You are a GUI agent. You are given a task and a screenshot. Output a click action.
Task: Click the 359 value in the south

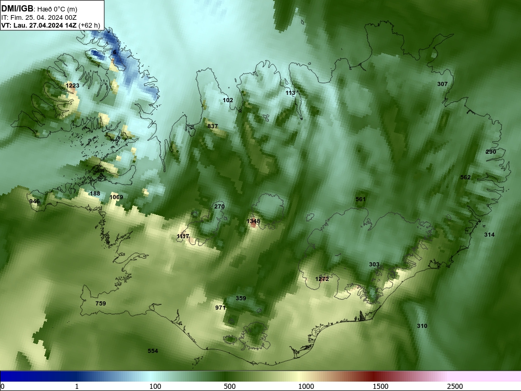point(241,298)
